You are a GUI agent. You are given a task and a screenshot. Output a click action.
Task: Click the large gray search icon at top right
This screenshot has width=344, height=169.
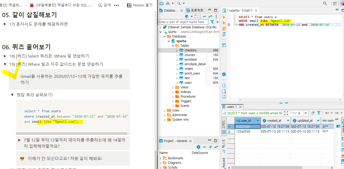tap(325, 3)
